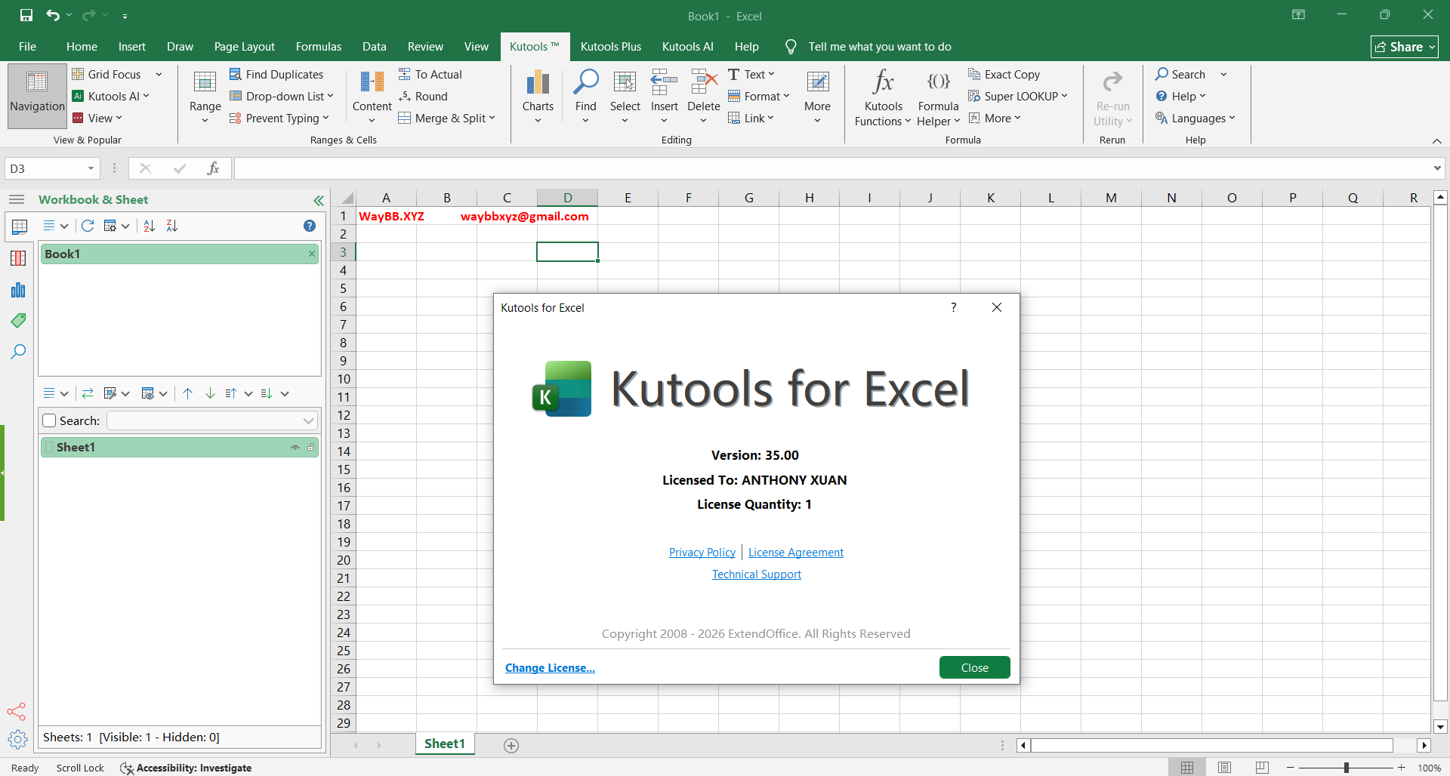Switch to Normal view in the status bar
The height and width of the screenshot is (776, 1450).
[x=1187, y=768]
